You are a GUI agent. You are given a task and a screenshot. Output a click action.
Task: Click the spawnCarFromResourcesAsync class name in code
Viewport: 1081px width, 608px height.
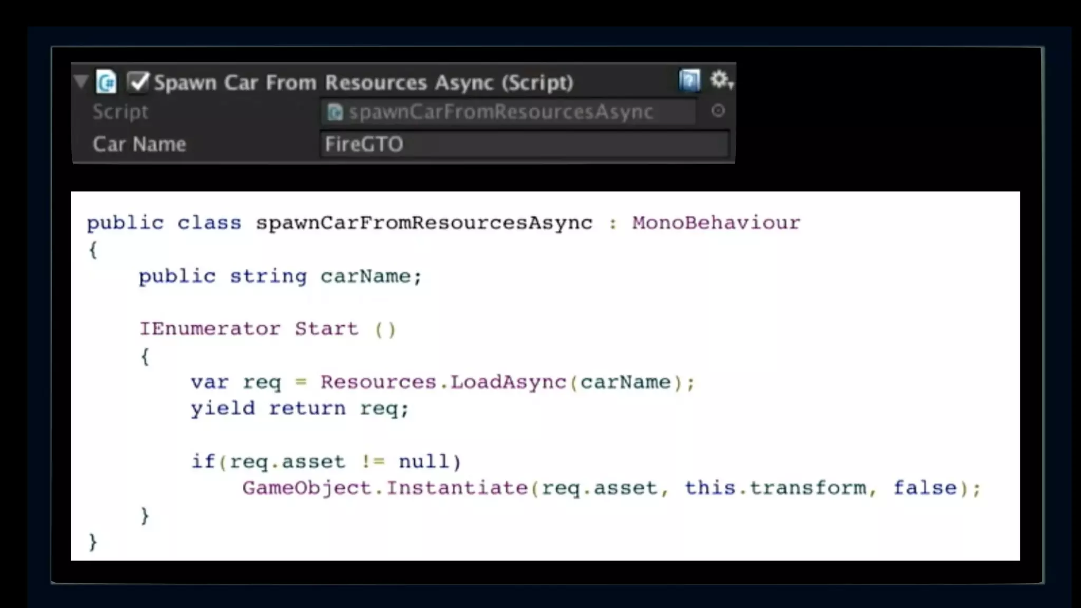(424, 223)
